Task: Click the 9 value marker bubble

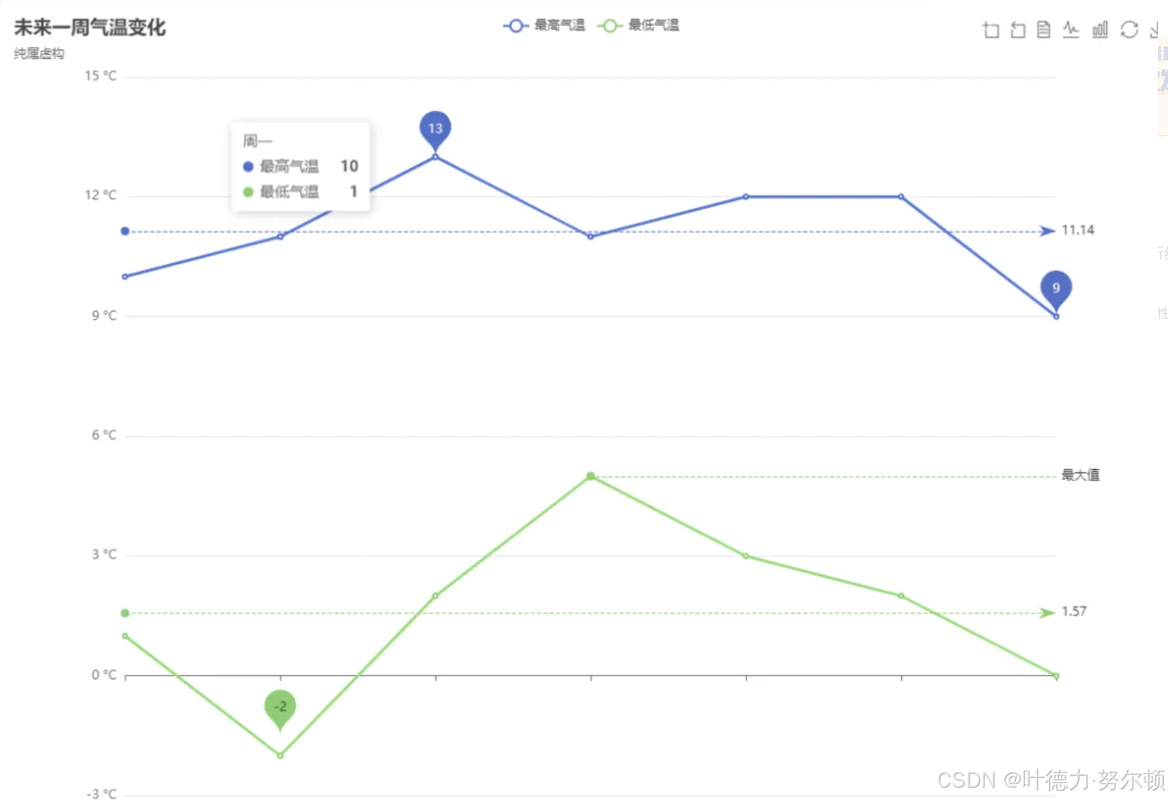Action: click(x=1055, y=290)
